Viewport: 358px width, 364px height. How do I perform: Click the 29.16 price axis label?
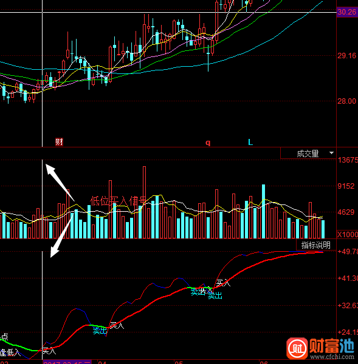(346, 56)
